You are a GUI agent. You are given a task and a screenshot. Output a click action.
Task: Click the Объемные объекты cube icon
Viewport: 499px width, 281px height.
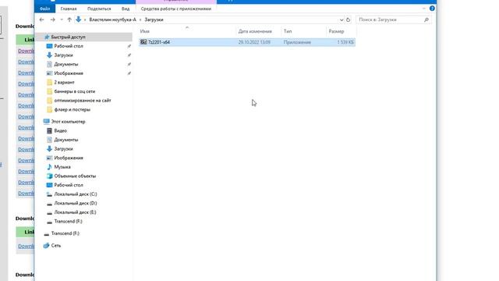coord(49,176)
